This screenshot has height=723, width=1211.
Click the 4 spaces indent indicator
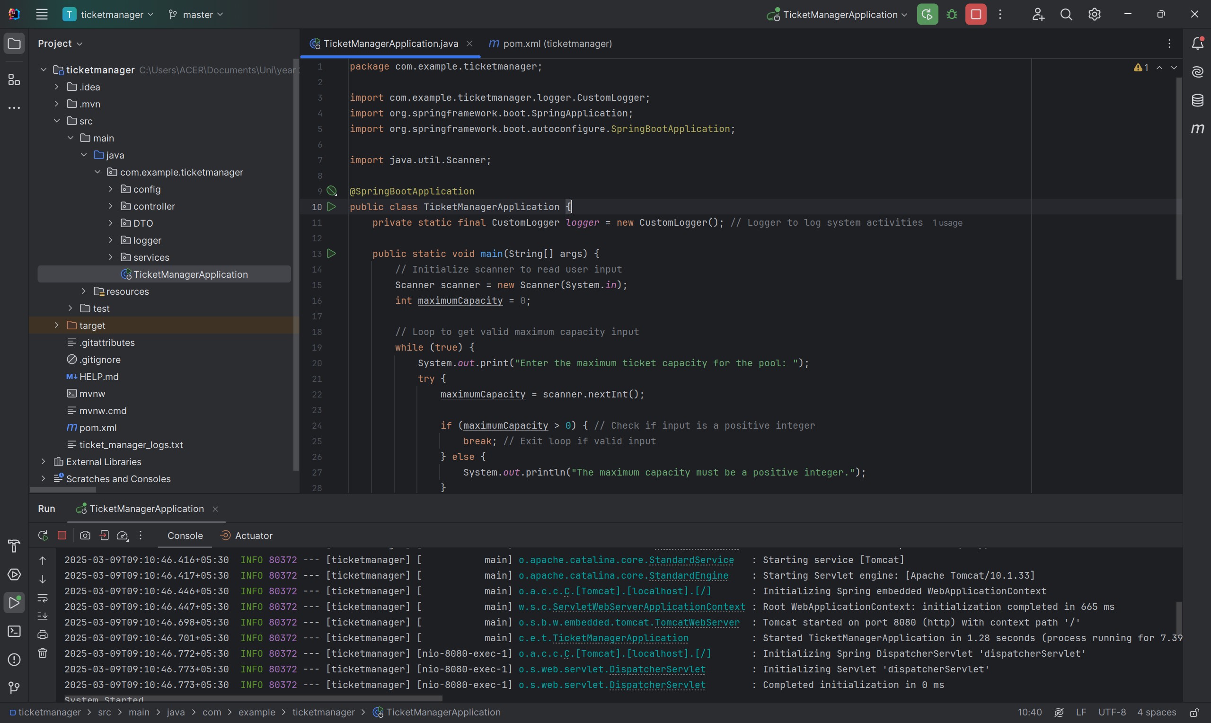point(1157,713)
